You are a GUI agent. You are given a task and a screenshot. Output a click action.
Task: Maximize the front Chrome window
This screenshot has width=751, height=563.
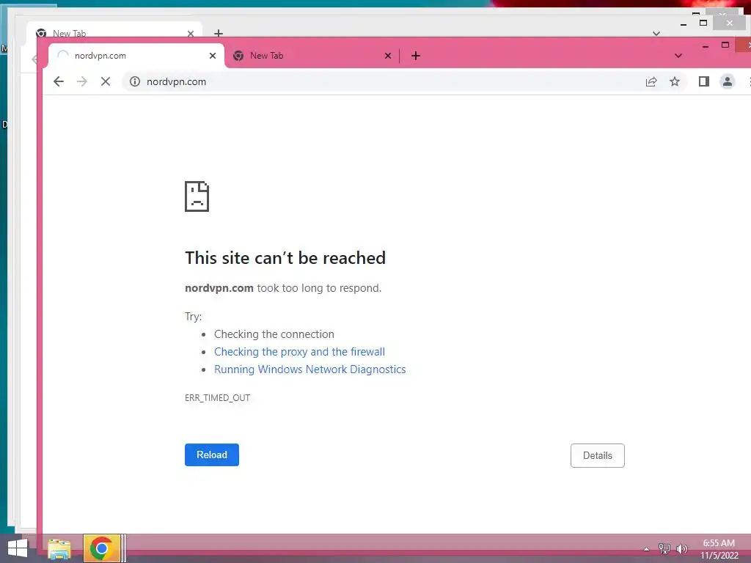coord(725,45)
